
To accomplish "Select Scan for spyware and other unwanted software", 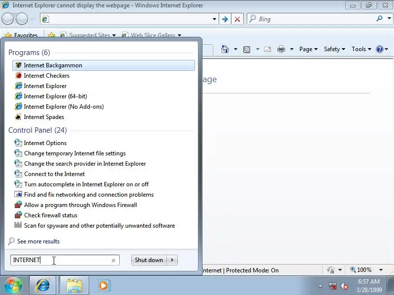I will coord(99,226).
